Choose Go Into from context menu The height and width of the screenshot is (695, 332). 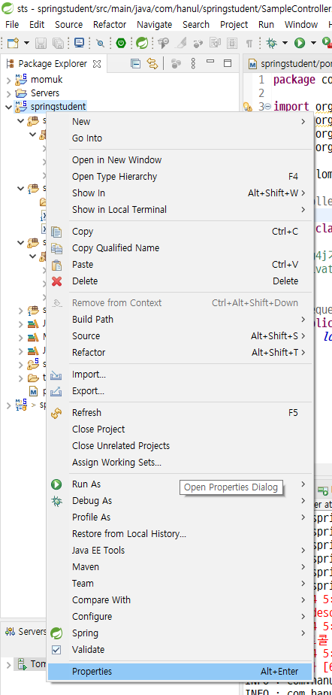coord(179,138)
